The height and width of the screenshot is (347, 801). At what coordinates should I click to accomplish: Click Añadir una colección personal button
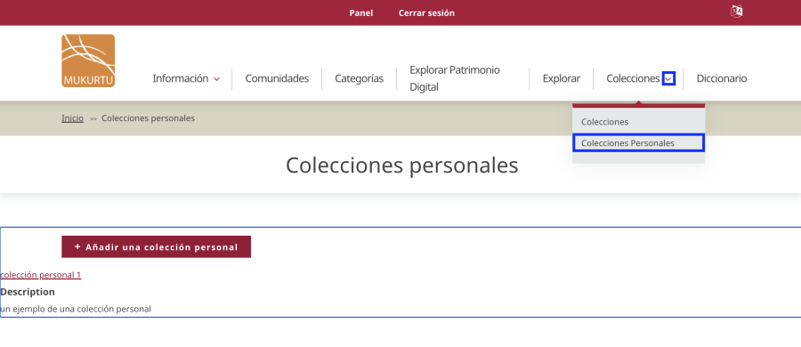point(157,246)
